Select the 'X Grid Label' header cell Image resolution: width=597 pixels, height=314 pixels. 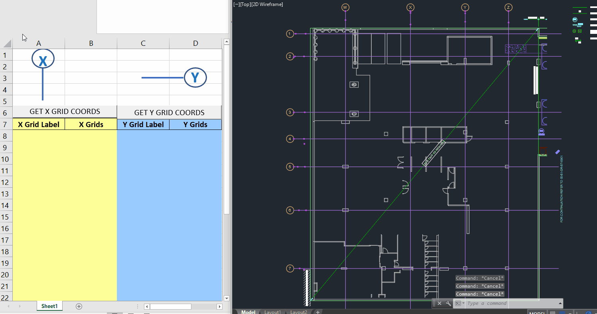[39, 124]
